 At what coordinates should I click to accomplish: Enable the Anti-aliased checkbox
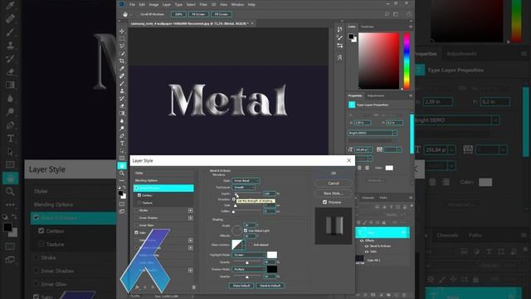click(251, 244)
